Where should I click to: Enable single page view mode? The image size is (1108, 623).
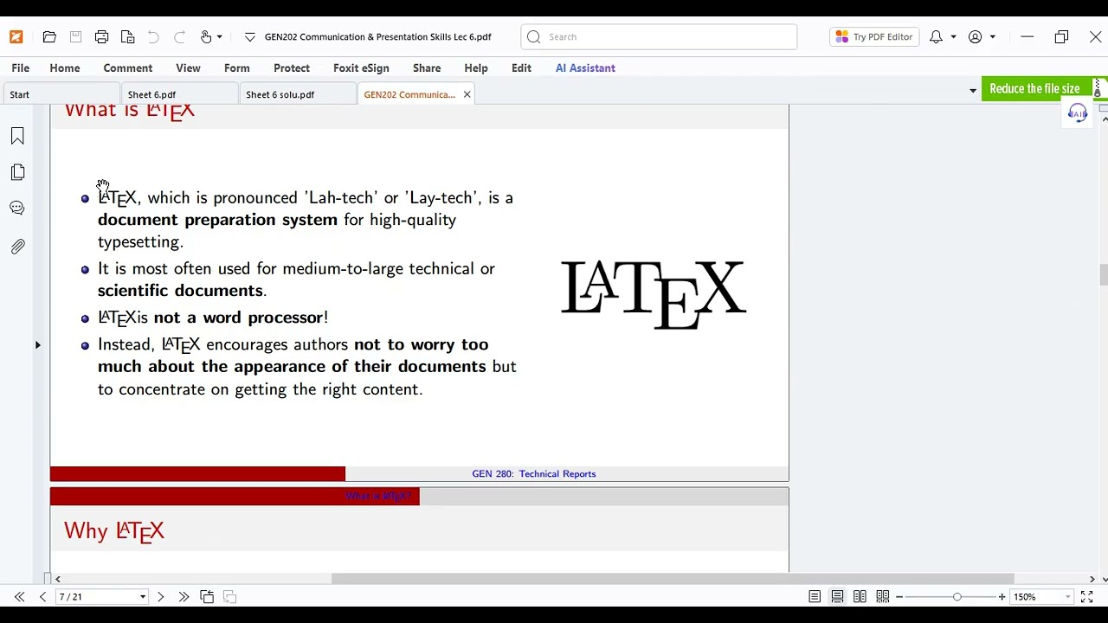tap(815, 597)
